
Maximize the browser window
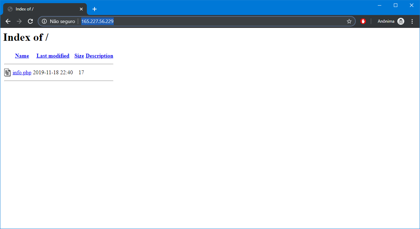(395, 5)
